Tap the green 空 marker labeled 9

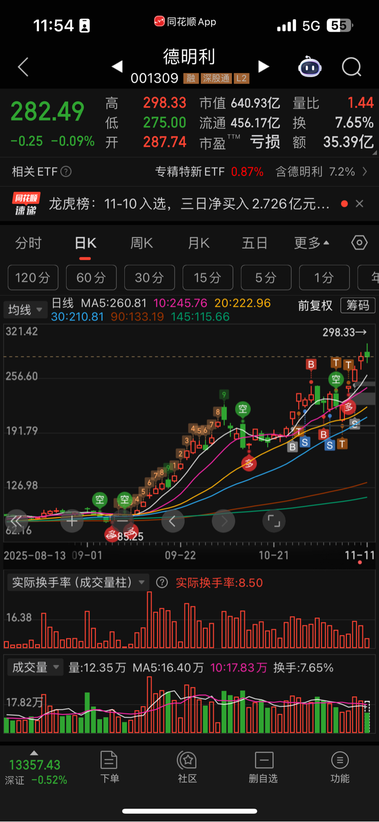(224, 394)
